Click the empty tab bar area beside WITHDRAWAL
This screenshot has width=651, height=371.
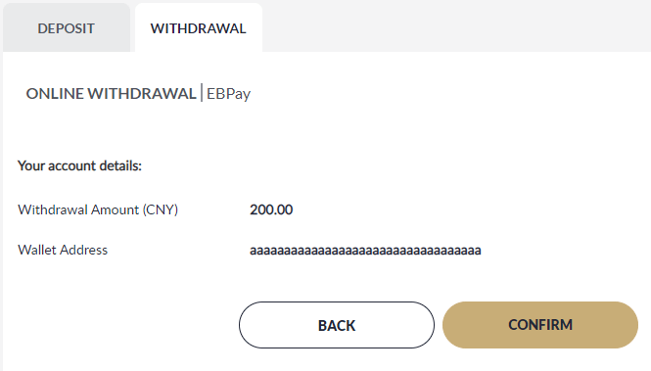click(457, 25)
